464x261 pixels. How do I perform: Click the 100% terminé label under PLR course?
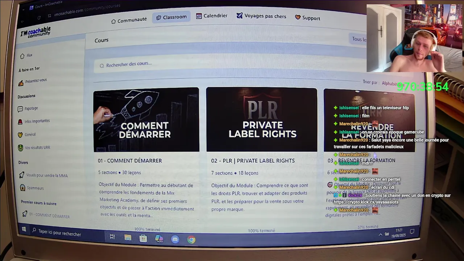(261, 231)
